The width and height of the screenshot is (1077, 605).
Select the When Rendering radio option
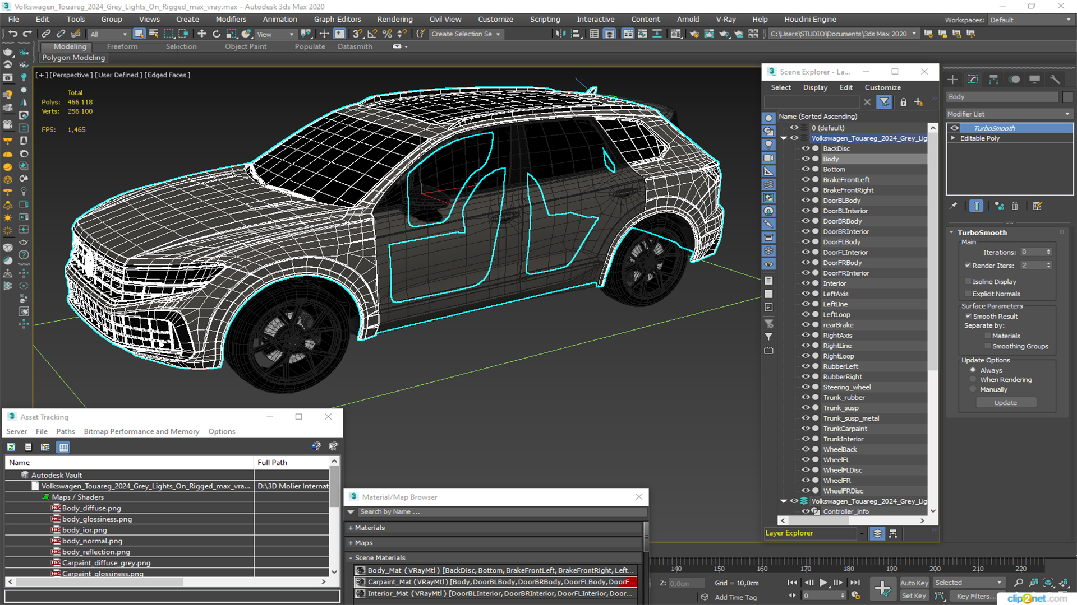(x=973, y=380)
